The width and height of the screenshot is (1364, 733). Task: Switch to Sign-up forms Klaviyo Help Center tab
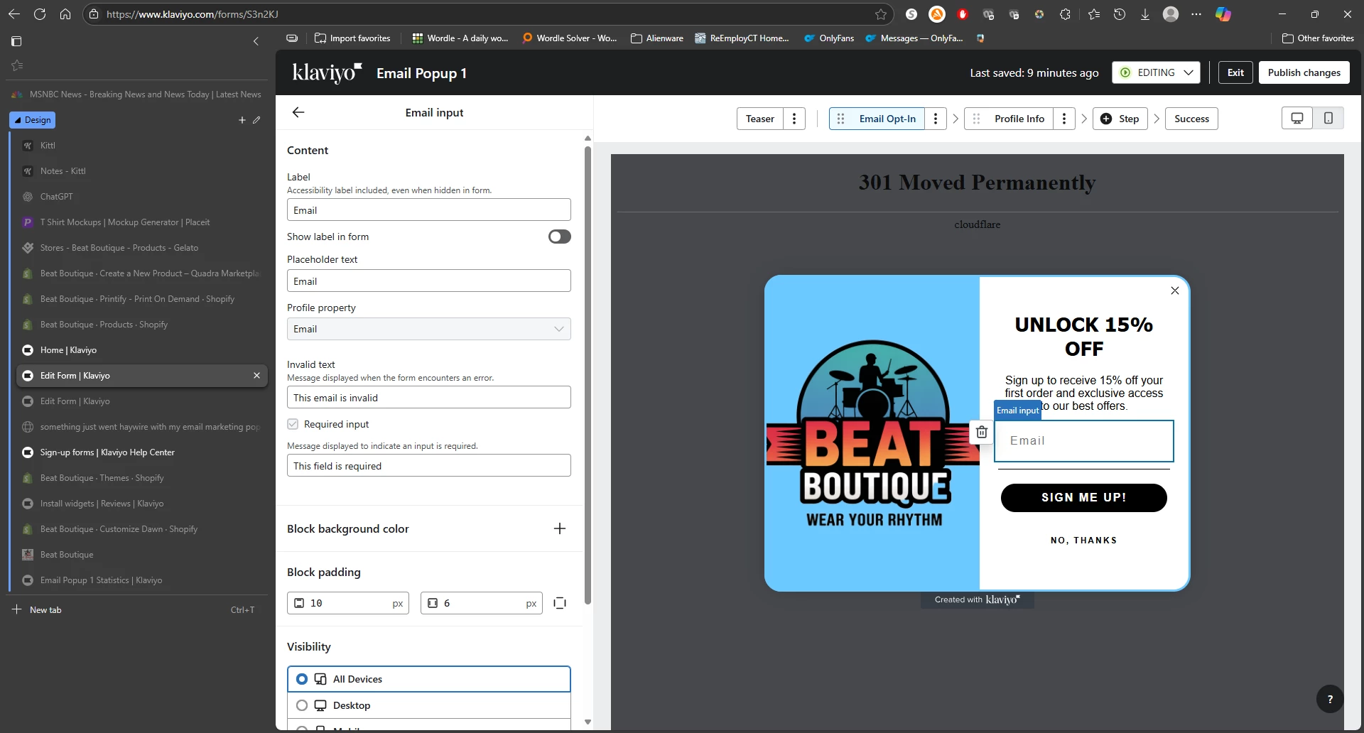(141, 452)
